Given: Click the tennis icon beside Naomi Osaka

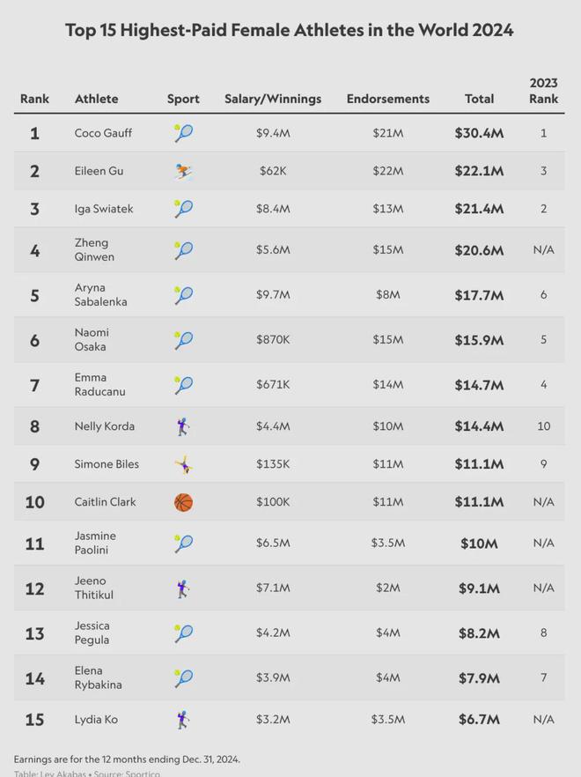Looking at the screenshot, I should [183, 340].
